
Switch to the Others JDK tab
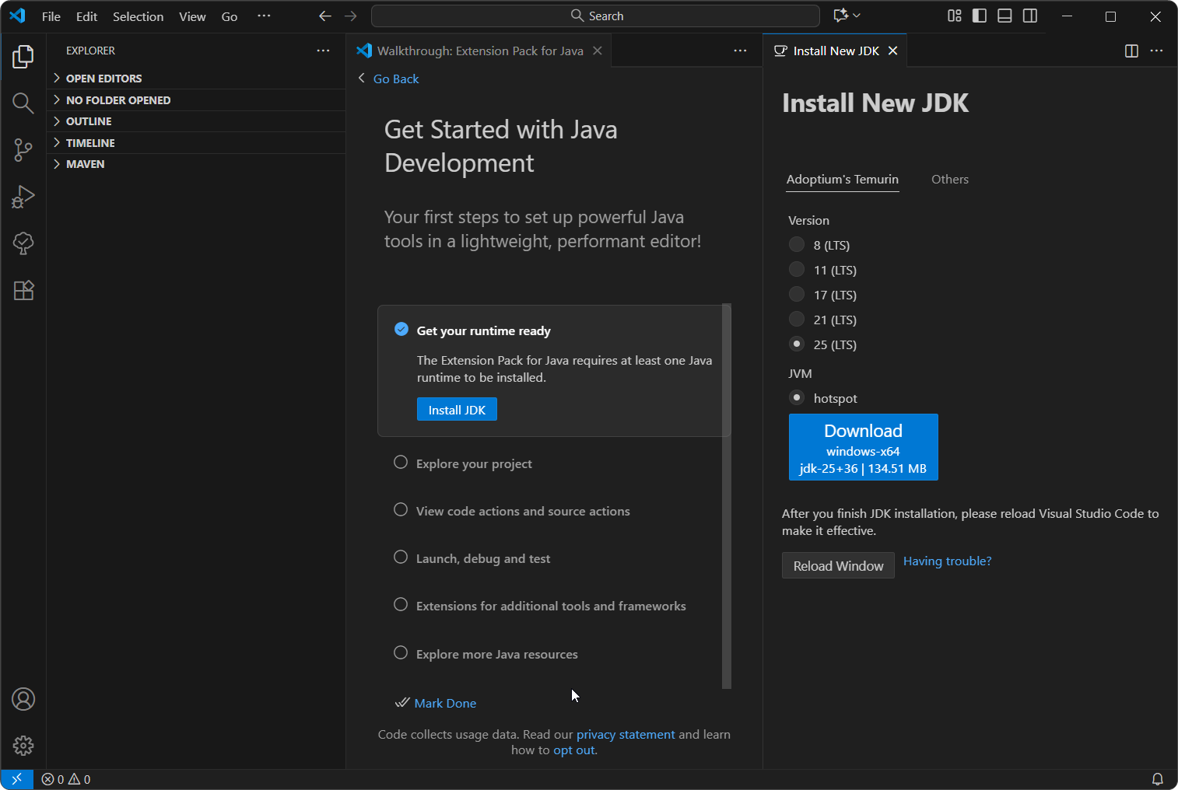(949, 179)
